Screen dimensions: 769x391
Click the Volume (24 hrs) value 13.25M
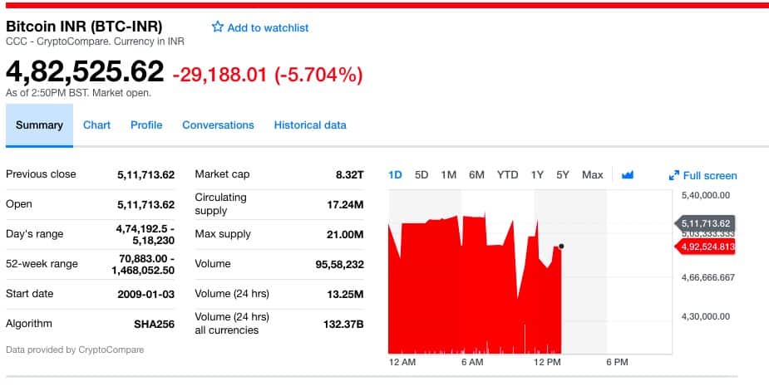[345, 295]
